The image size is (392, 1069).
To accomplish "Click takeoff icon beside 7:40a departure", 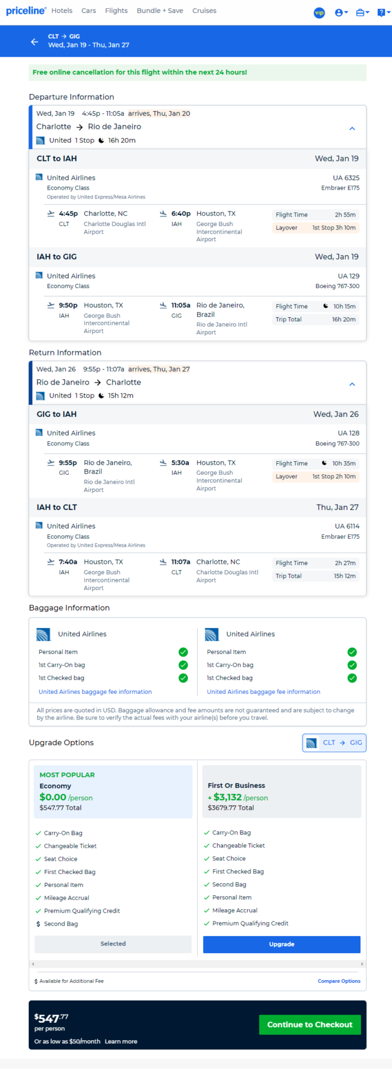I will [51, 561].
